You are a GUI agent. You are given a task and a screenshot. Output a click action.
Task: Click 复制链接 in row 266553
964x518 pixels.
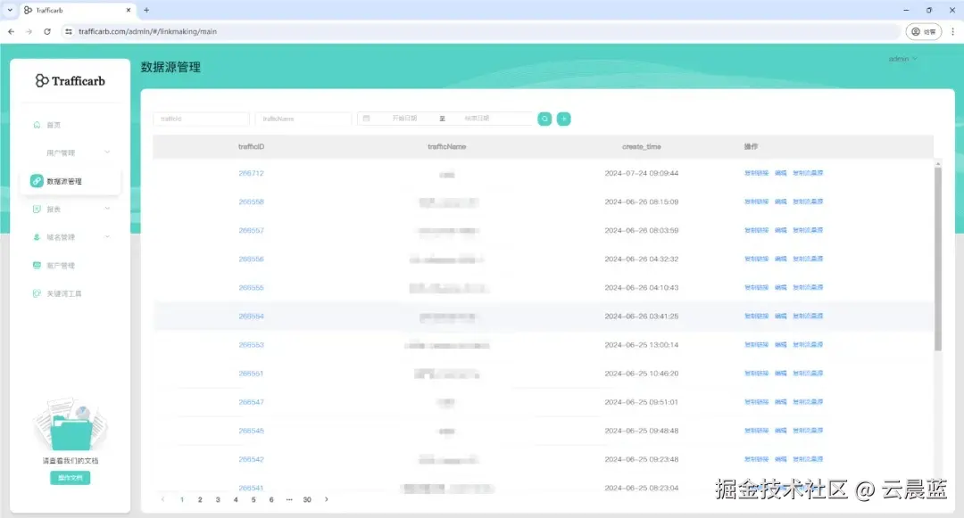756,345
